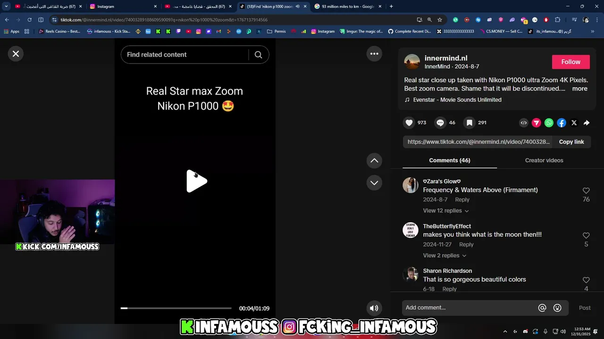Open 'Complete Recent Di...' GitHub bookmark
Screen dimensions: 604x339
(x=409, y=32)
